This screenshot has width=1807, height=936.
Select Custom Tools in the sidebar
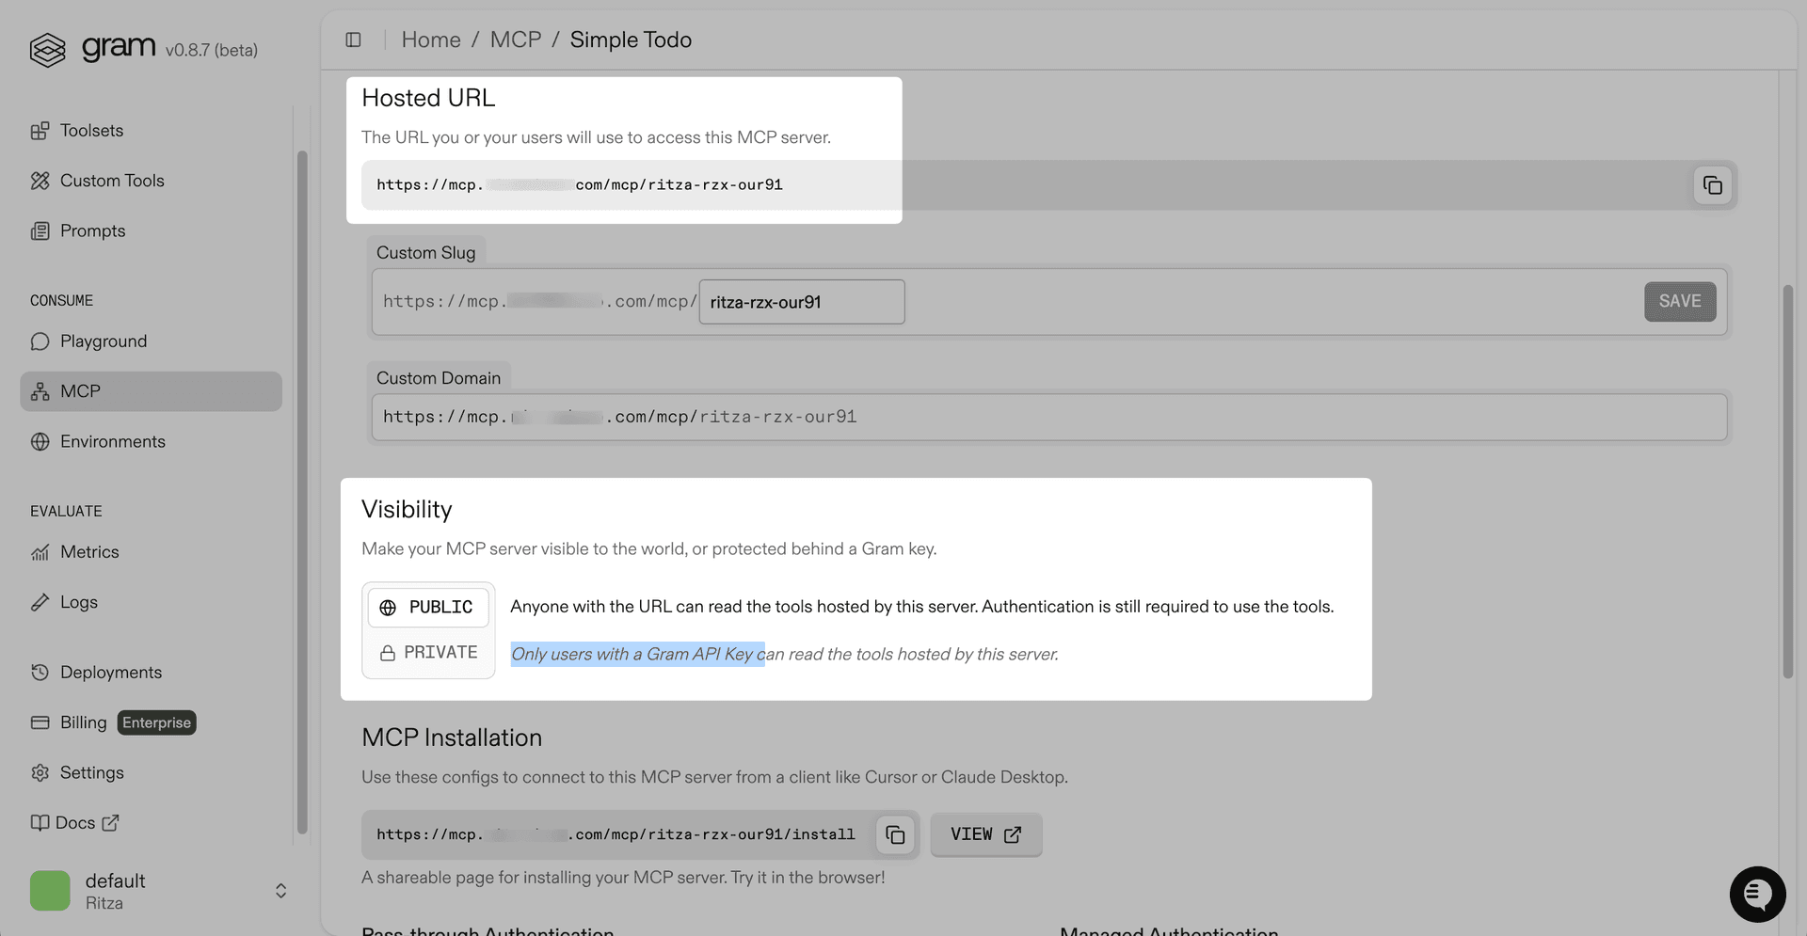point(112,180)
